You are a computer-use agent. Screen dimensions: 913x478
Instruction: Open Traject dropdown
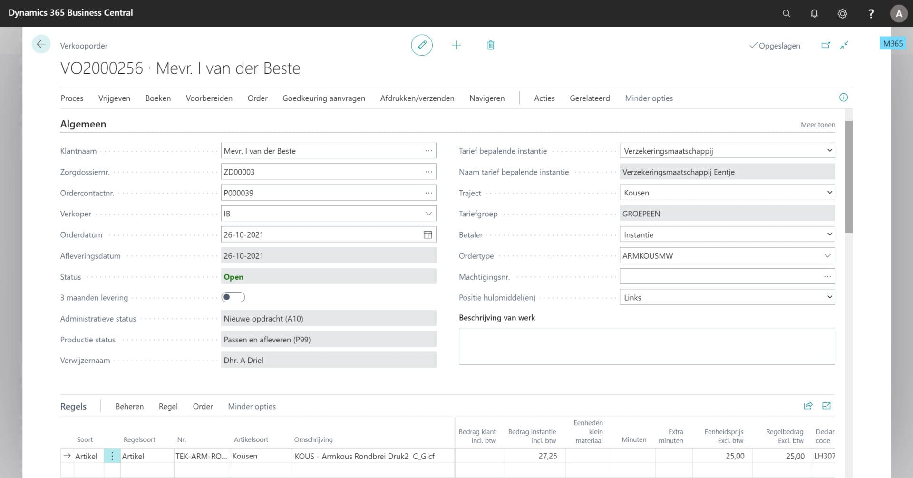click(x=829, y=193)
